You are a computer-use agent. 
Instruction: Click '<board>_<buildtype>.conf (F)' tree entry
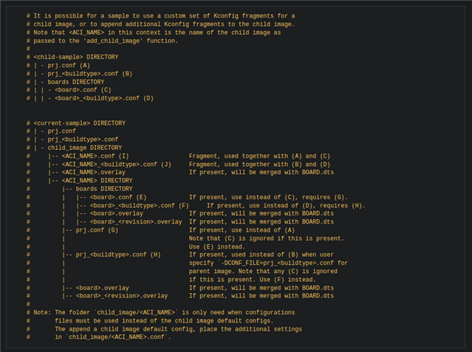[140, 205]
